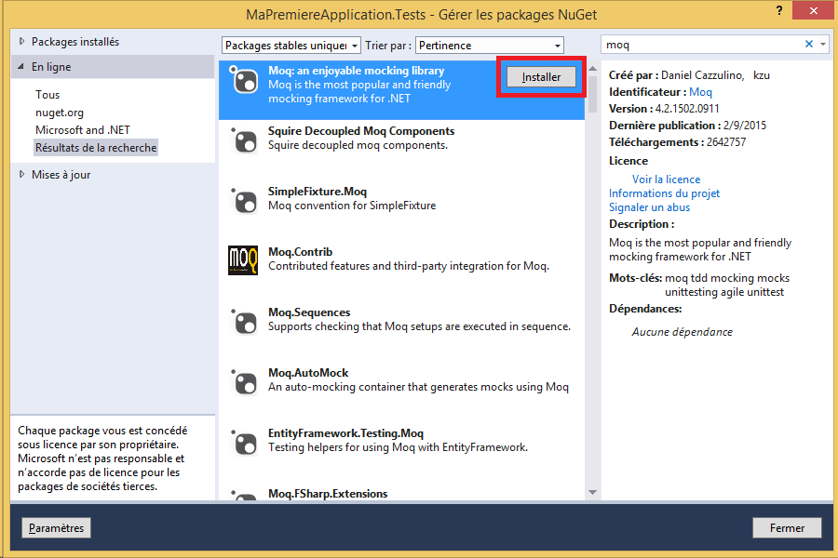Screen dimensions: 838x558
Task: Close the NuGet dialog window
Action: 814,10
